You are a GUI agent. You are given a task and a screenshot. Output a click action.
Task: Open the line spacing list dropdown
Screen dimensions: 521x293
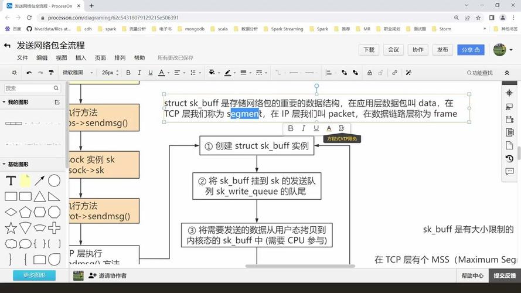click(195, 73)
